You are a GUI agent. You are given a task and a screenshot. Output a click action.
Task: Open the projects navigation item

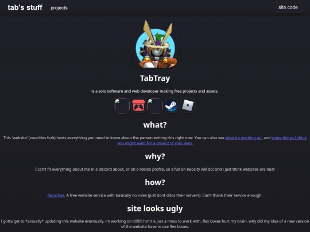pyautogui.click(x=59, y=7)
